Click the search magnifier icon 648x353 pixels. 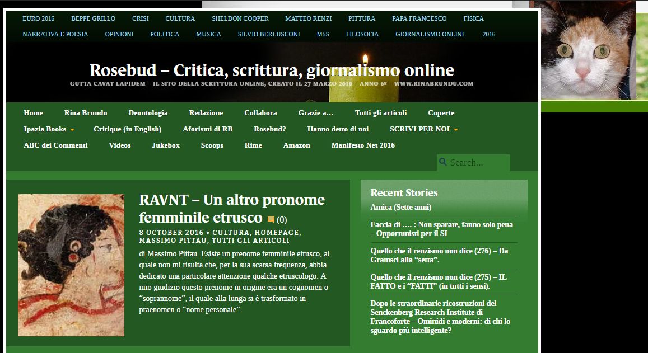tap(443, 162)
